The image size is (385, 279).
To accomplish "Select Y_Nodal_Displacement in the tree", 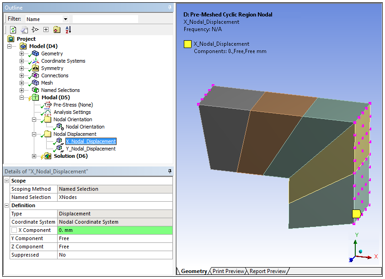I will (x=91, y=149).
